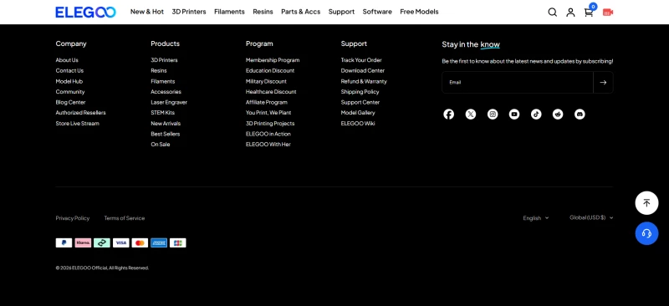
Task: Open the Parts & Accs menu
Action: [x=301, y=12]
